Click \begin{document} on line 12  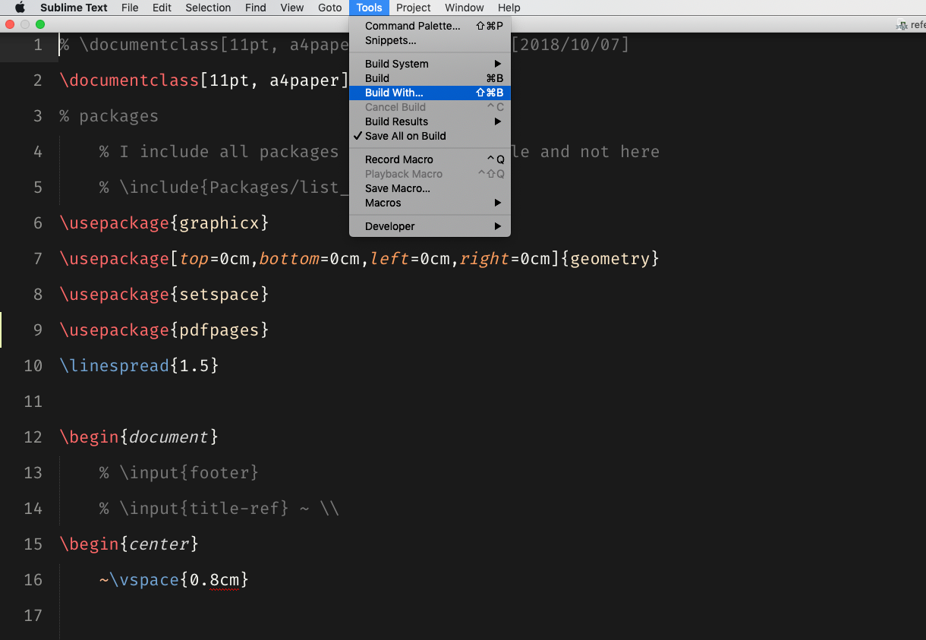(x=139, y=437)
